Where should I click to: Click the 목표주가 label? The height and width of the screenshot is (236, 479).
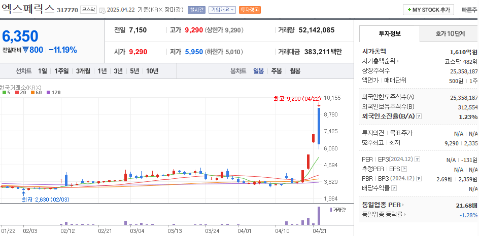pos(401,133)
